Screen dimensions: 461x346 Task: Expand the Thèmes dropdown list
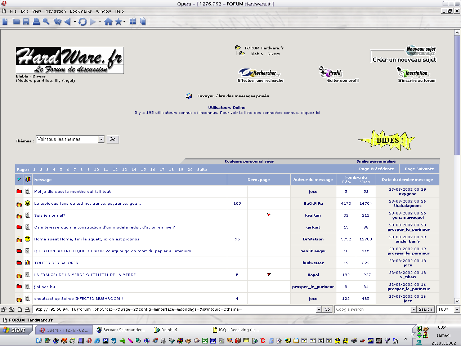click(101, 139)
